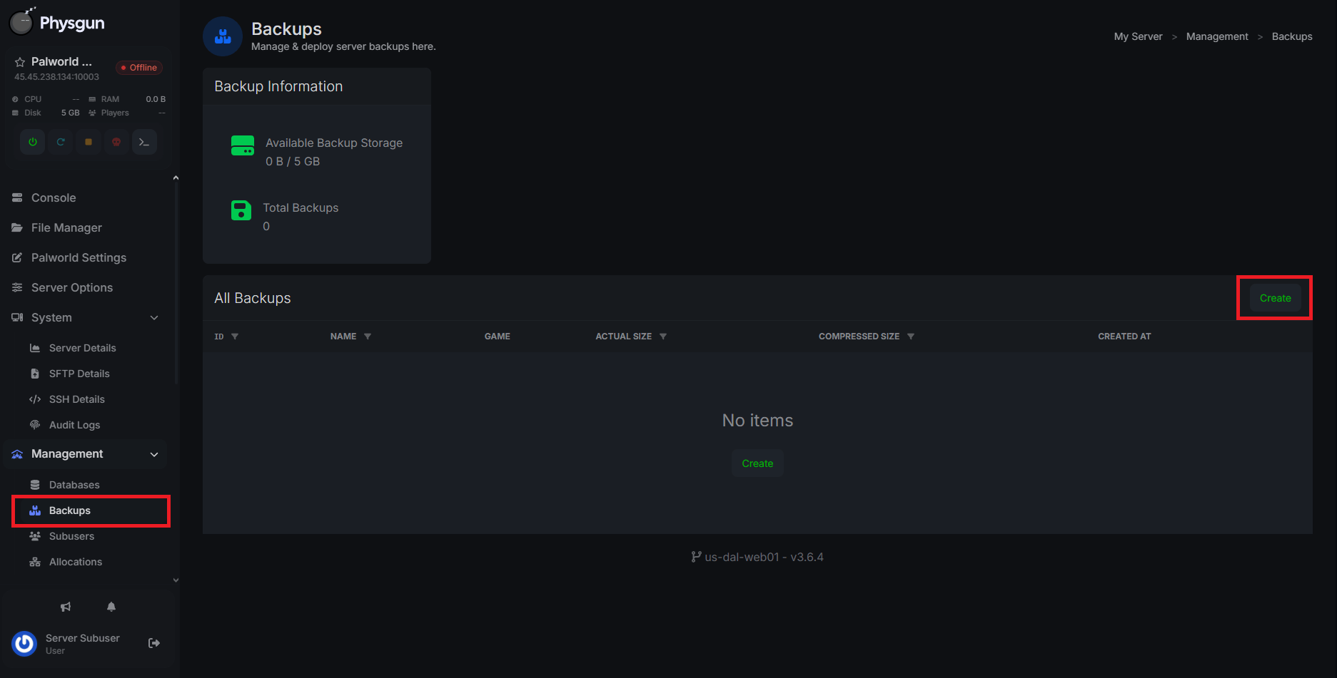Select Backups in Management menu
Viewport: 1337px width, 678px height.
[x=91, y=510]
